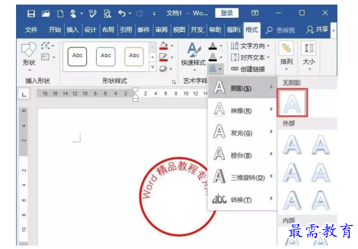
Task: Switch to the 邮件 tab
Action: (144, 30)
